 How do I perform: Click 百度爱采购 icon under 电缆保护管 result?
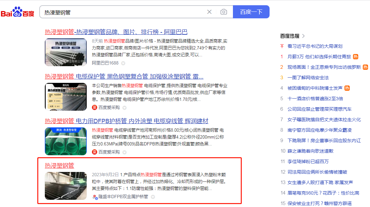coord(95,107)
